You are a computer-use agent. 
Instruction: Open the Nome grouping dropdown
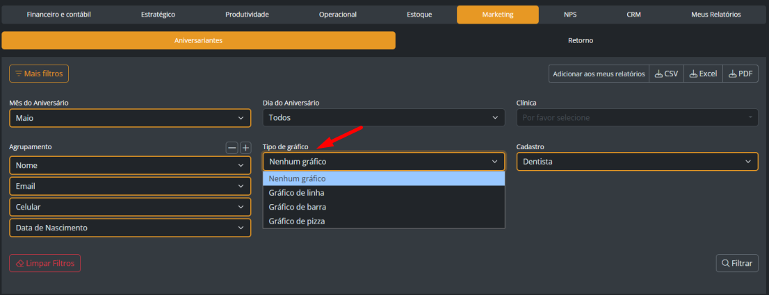130,166
